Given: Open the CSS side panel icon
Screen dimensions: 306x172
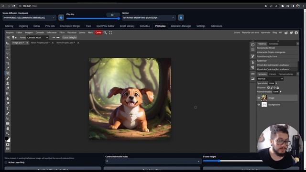Looking at the screenshot, I should [253, 74].
